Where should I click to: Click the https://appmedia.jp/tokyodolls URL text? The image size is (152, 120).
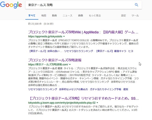[x=45, y=36]
